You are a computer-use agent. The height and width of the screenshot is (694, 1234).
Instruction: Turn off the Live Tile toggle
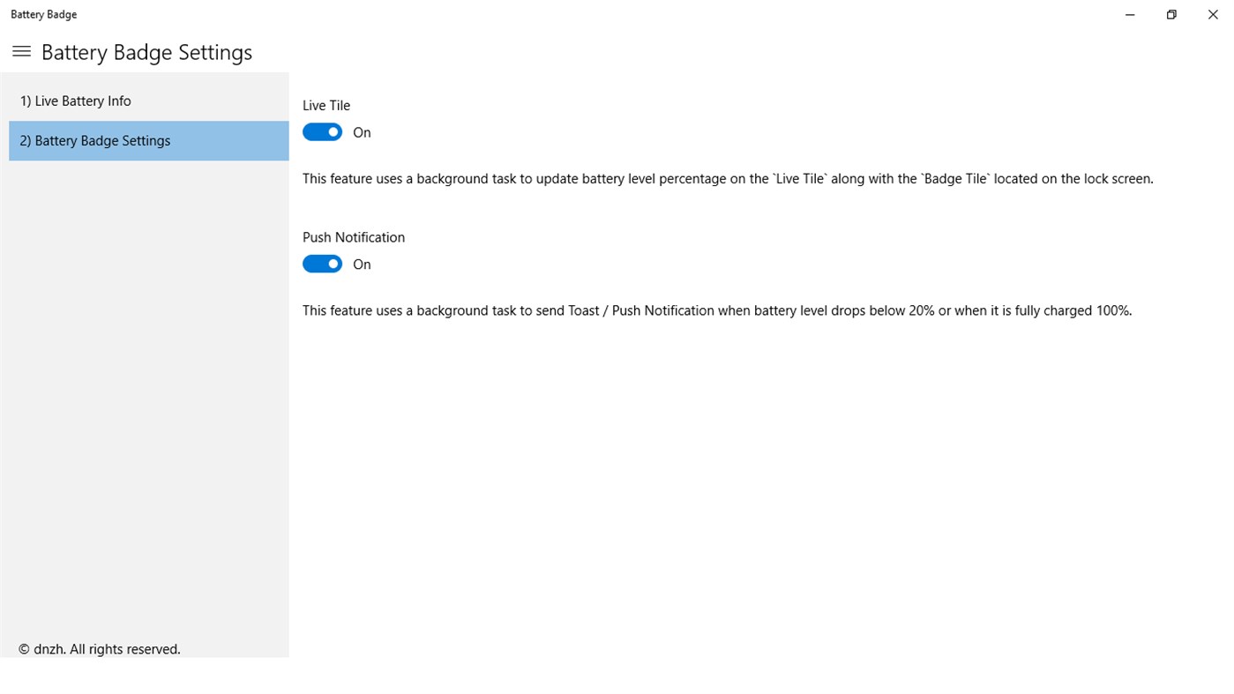322,131
